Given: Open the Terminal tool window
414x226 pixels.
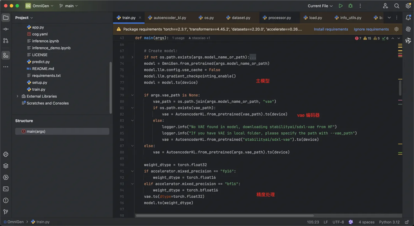Looking at the screenshot, I should 6,189.
